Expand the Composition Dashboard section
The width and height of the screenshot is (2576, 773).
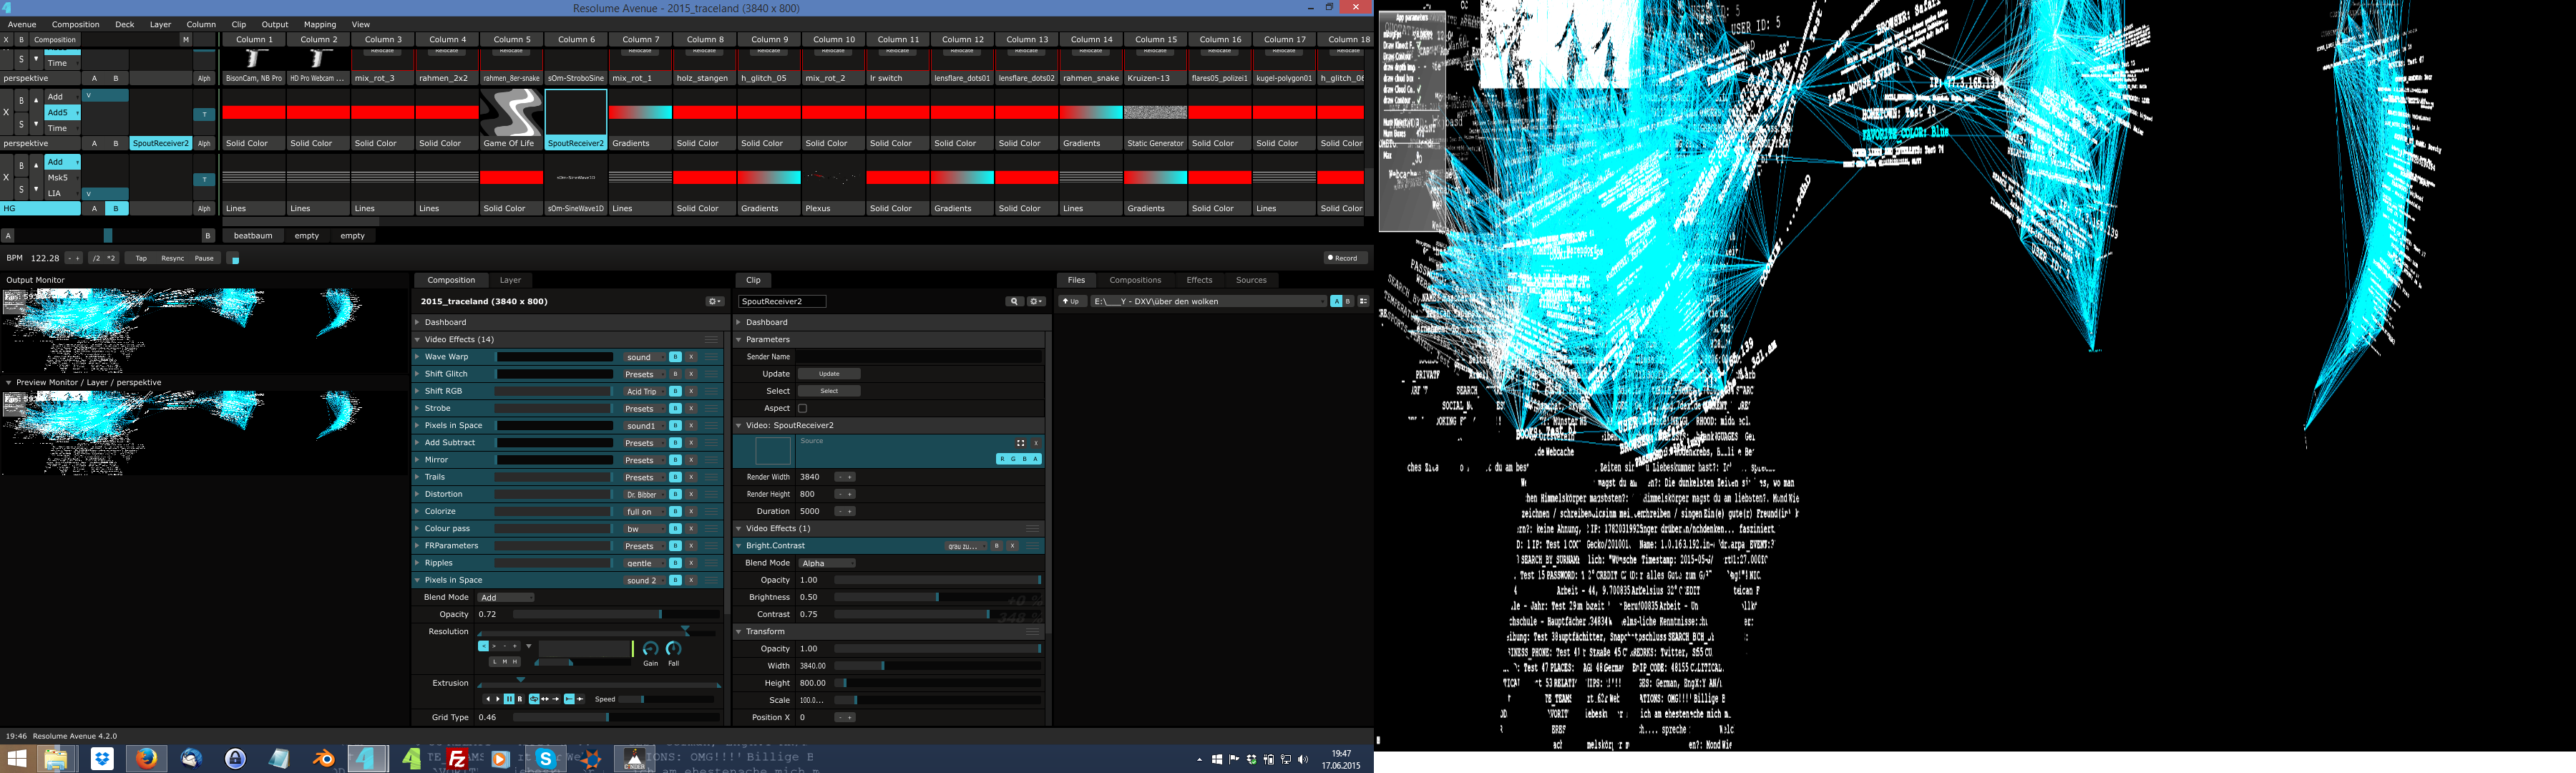(x=445, y=322)
